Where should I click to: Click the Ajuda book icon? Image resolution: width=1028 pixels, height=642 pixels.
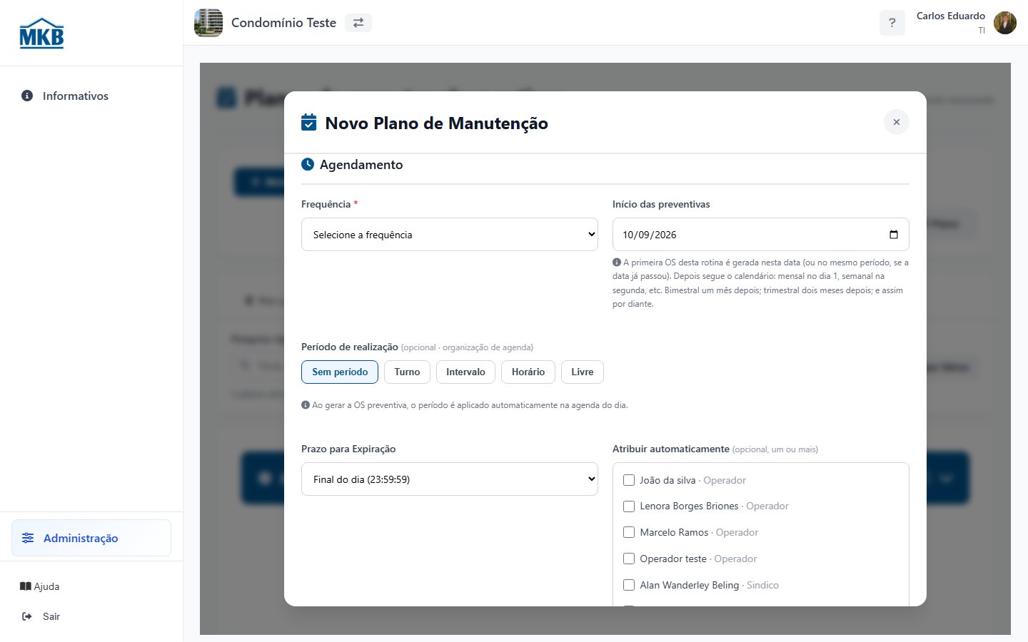click(x=26, y=586)
